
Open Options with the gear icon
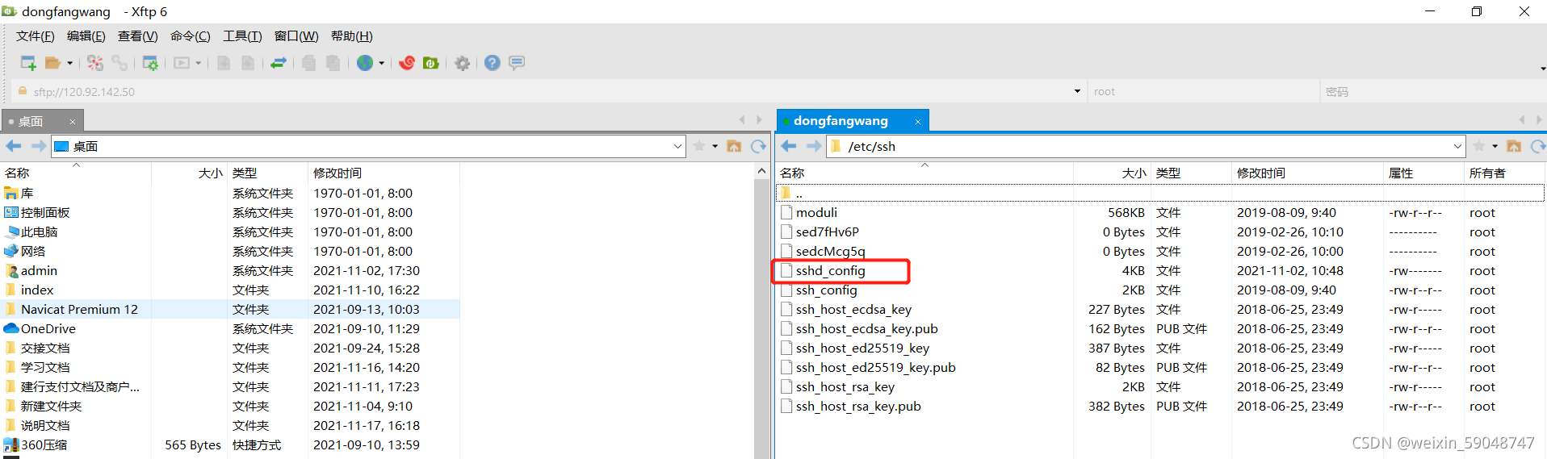coord(462,63)
